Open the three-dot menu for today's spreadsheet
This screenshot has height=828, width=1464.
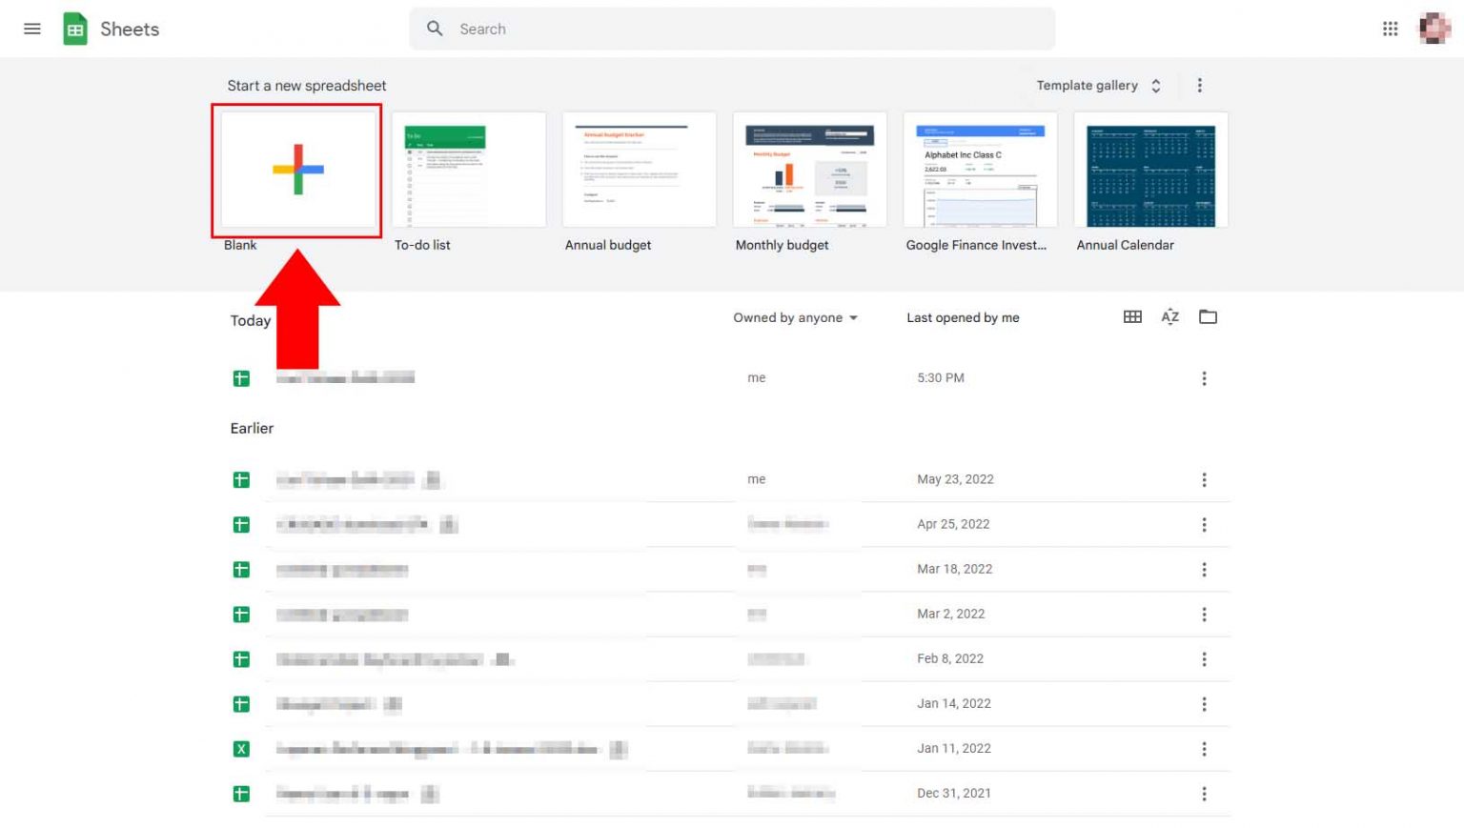[1204, 378]
